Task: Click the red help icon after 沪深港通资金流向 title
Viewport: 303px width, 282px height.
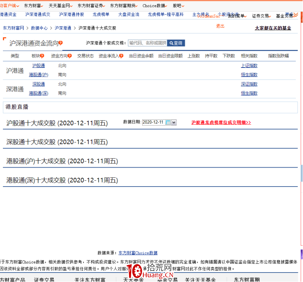Action: pos(59,43)
